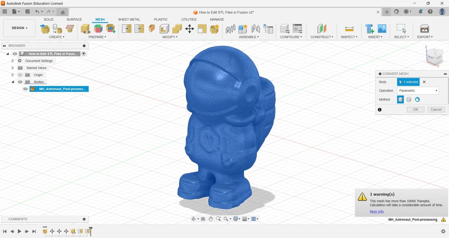Viewport: 449px width, 238px height.
Task: Click the 3D Print icon in Export
Action: [x=425, y=28]
